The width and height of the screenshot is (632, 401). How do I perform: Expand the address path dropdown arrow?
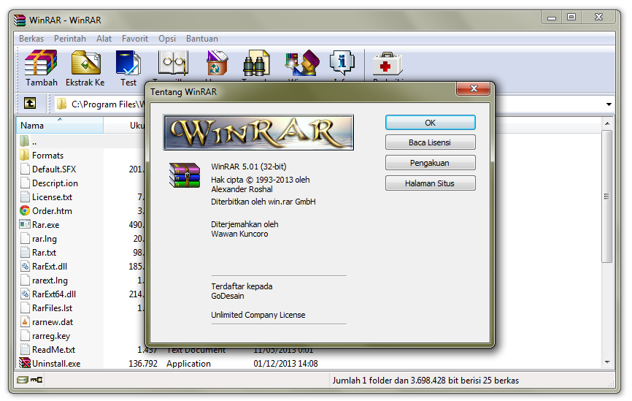point(609,104)
